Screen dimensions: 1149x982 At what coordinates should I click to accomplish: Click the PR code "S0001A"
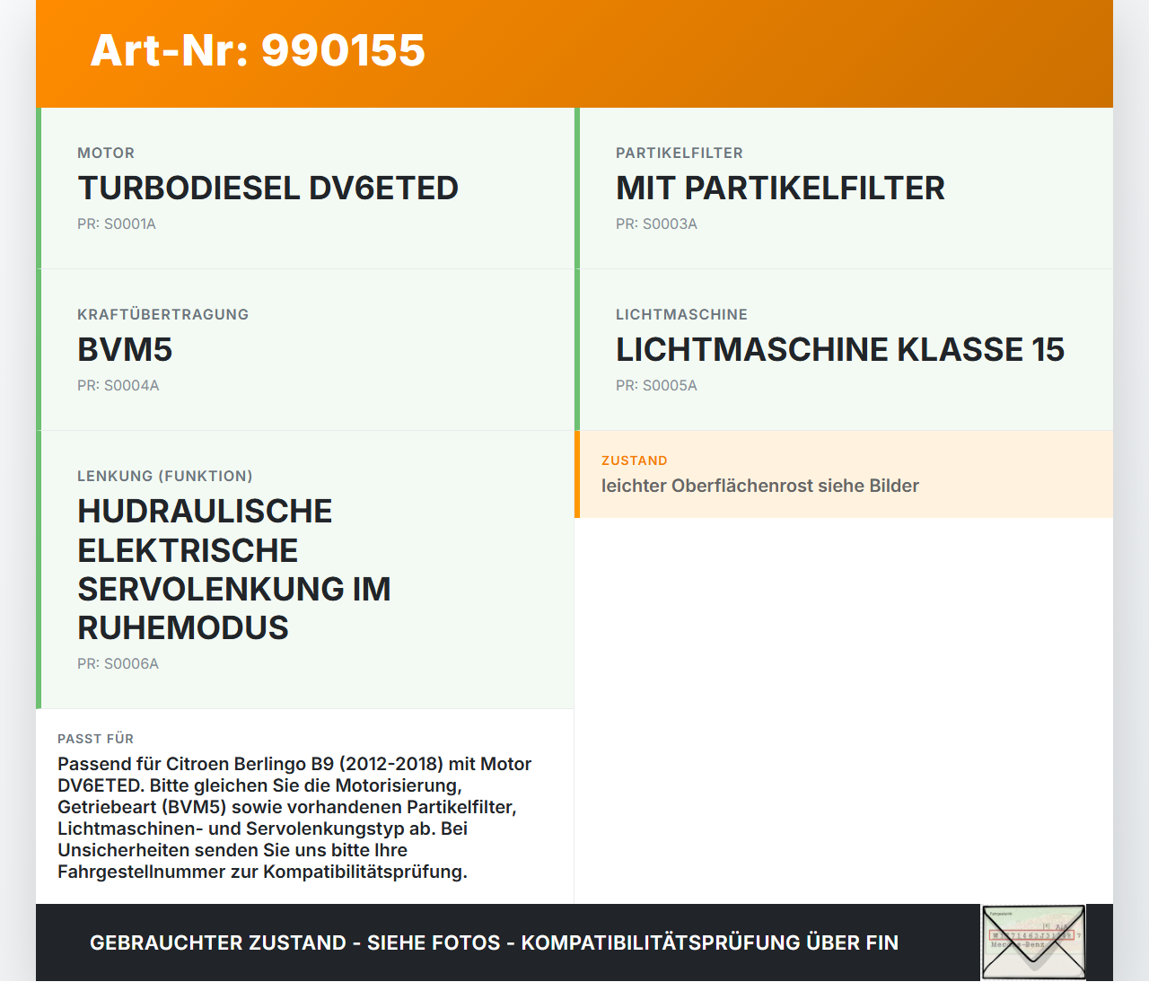[130, 224]
